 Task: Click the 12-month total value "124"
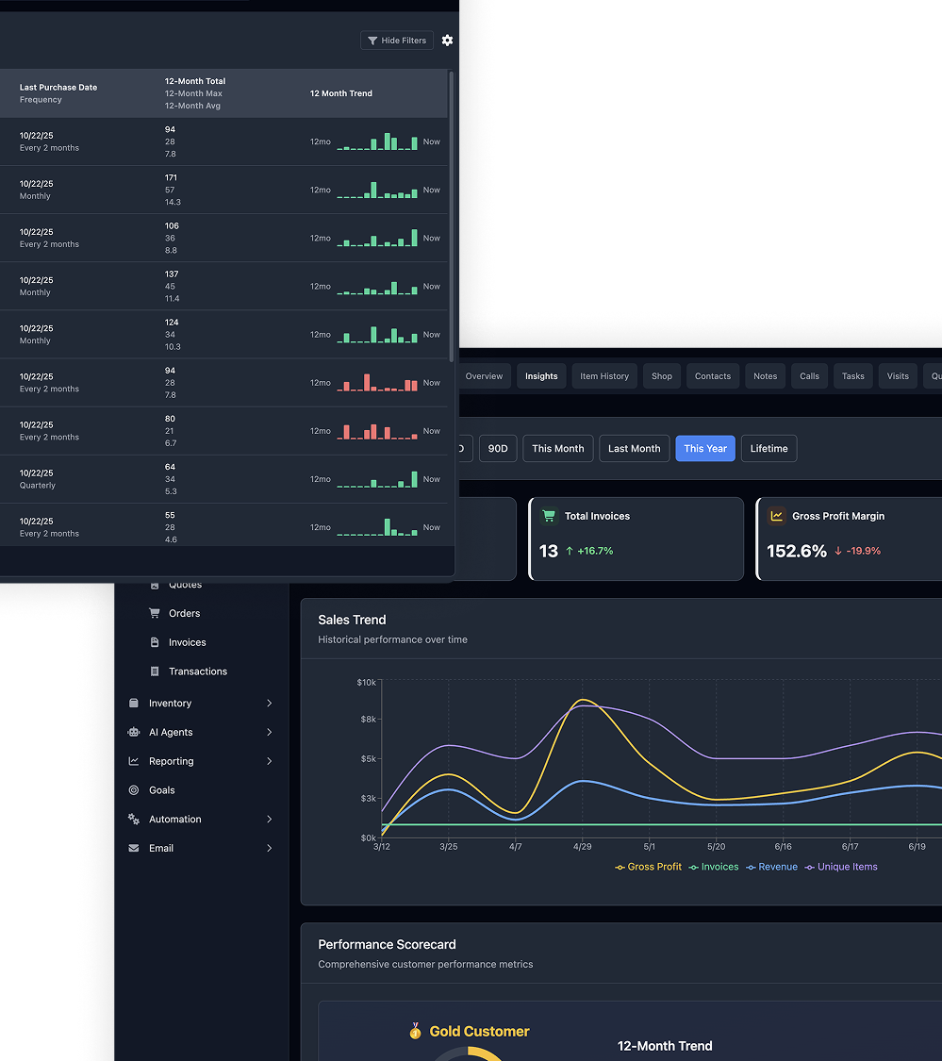[172, 323]
